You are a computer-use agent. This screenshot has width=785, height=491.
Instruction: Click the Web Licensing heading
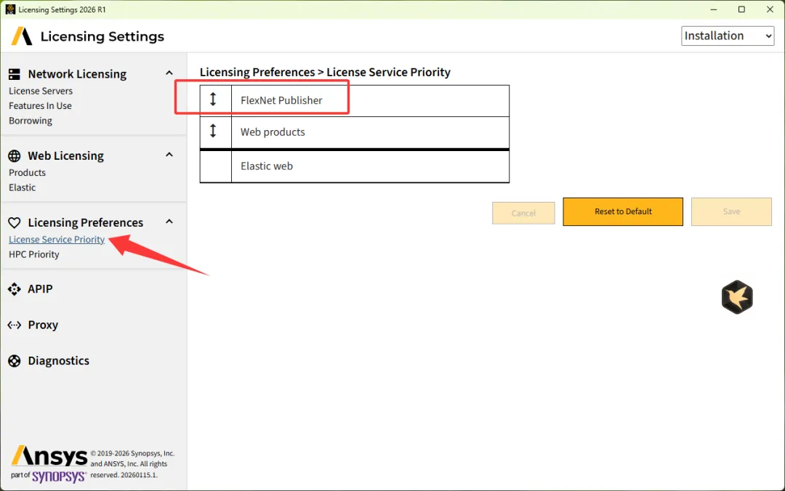pyautogui.click(x=65, y=155)
